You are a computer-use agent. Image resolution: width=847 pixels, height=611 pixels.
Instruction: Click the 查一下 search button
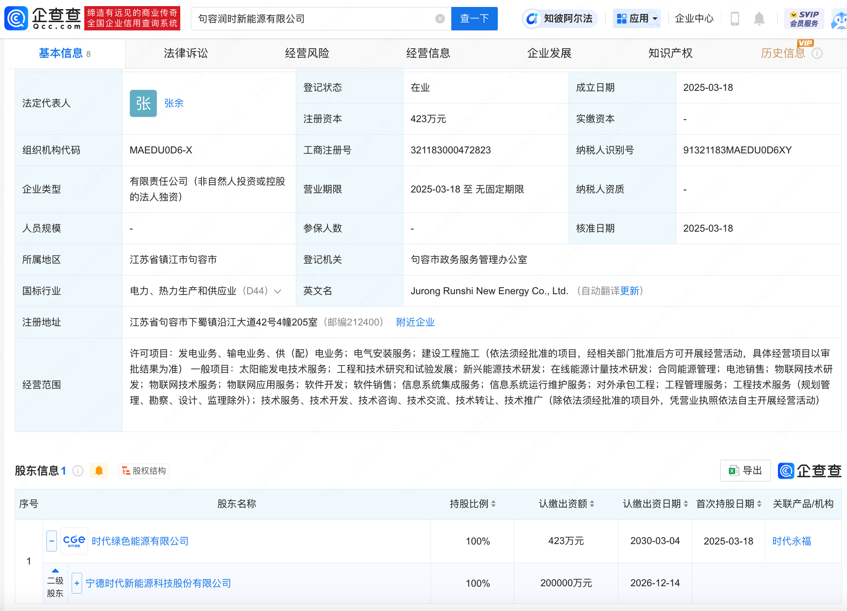tap(474, 19)
